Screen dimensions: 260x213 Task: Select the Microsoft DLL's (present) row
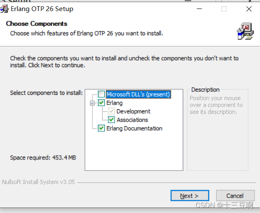point(138,94)
